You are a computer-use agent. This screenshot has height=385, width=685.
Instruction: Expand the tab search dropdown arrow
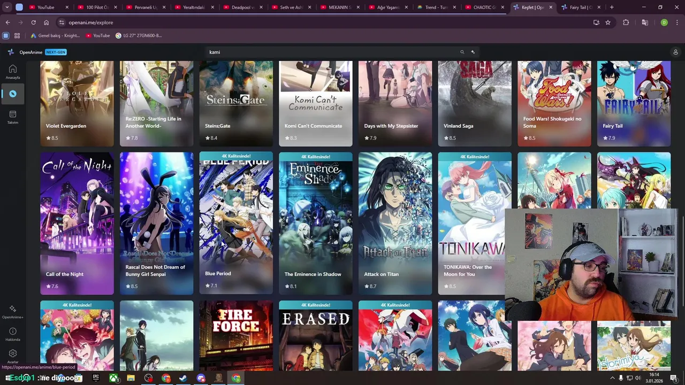[7, 7]
